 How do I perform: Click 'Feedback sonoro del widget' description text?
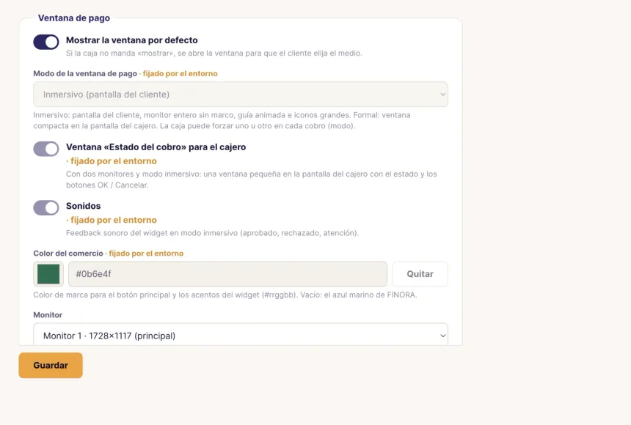(213, 233)
